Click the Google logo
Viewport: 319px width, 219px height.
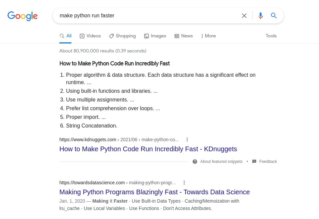click(x=22, y=16)
